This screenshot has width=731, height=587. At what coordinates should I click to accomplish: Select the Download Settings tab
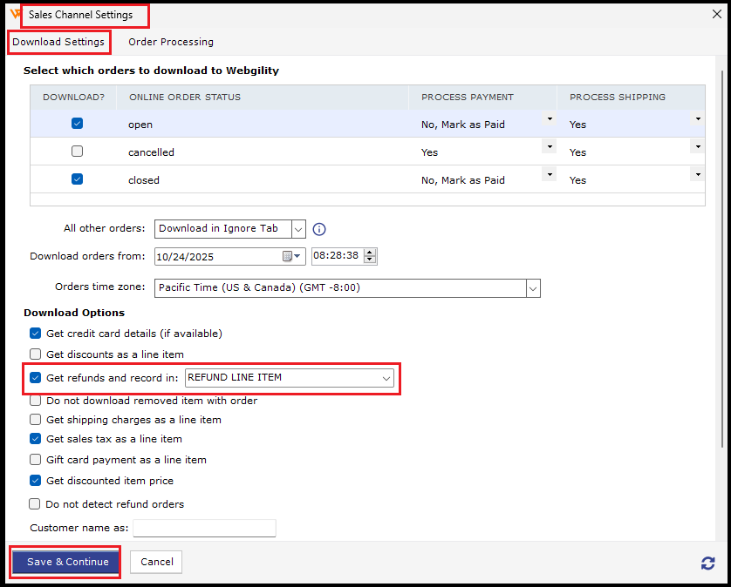point(58,42)
